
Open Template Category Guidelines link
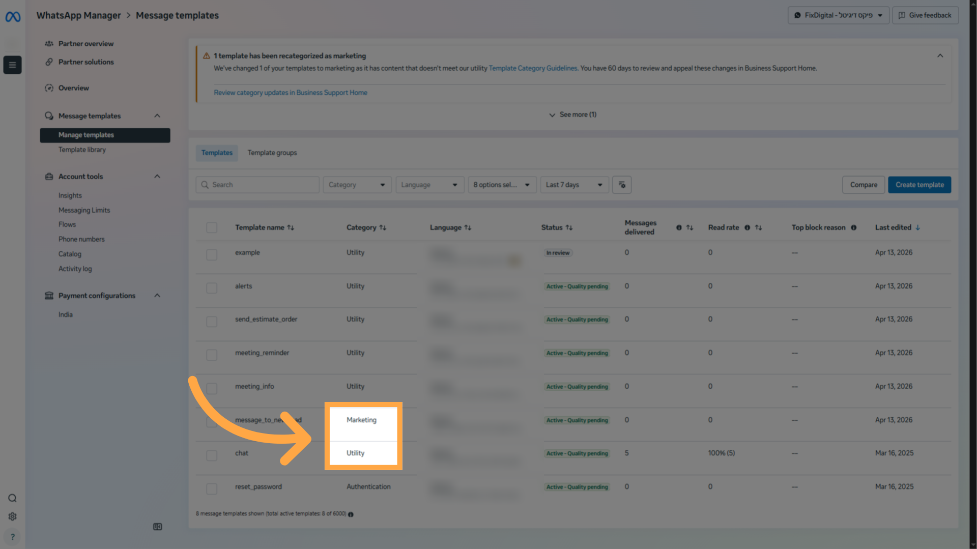tap(533, 68)
